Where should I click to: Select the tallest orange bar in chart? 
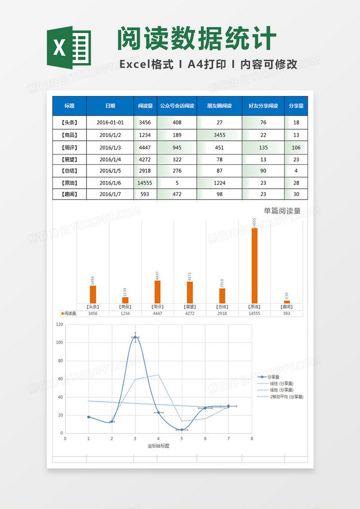255,266
